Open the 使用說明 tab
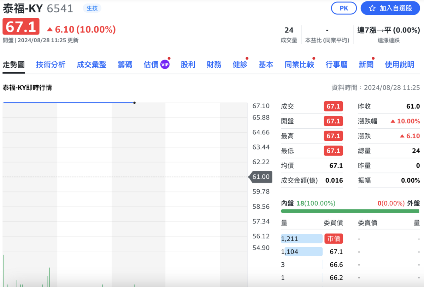 (399, 65)
